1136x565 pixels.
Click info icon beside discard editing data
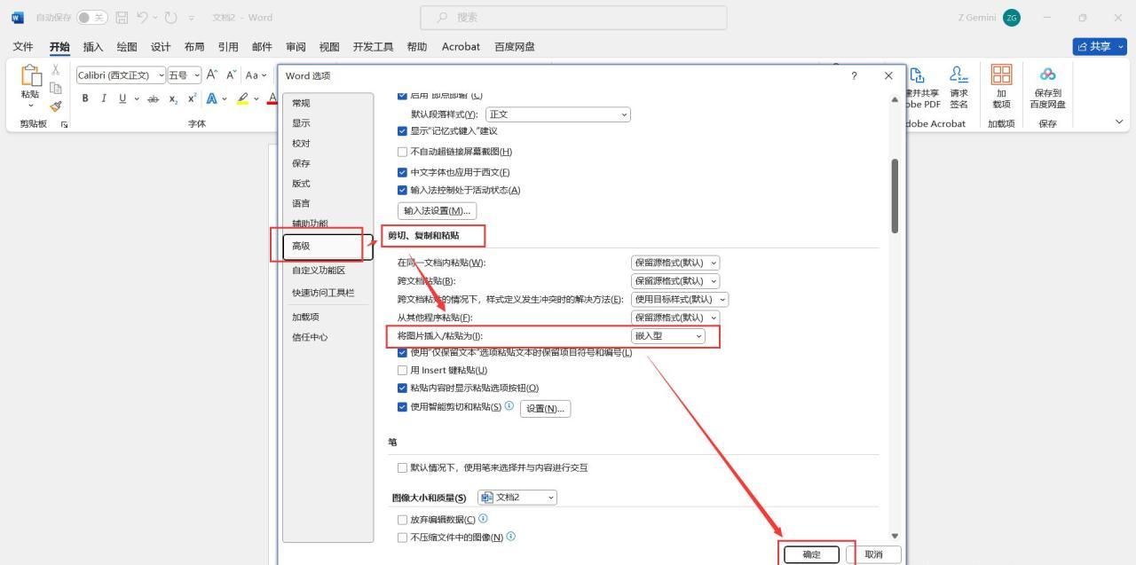(483, 518)
